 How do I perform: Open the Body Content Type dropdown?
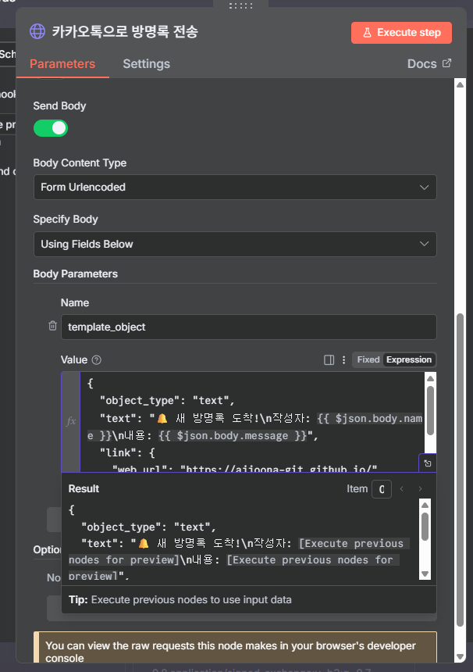[x=234, y=188]
